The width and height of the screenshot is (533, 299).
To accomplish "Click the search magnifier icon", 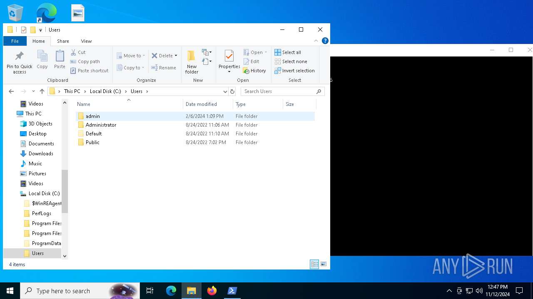I will pyautogui.click(x=319, y=91).
